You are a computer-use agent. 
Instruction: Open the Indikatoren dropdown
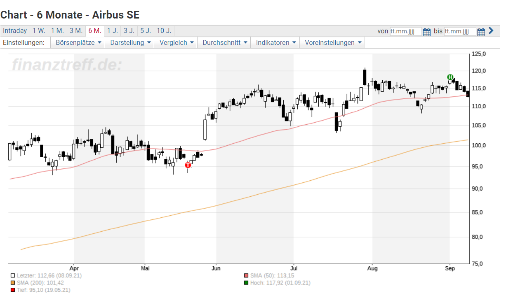275,42
